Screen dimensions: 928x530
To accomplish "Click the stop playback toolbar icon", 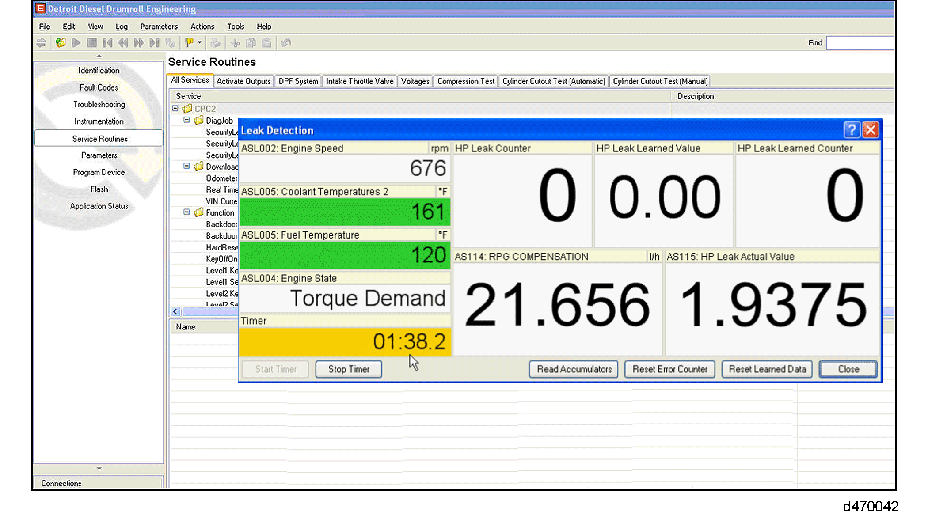I will (x=91, y=43).
